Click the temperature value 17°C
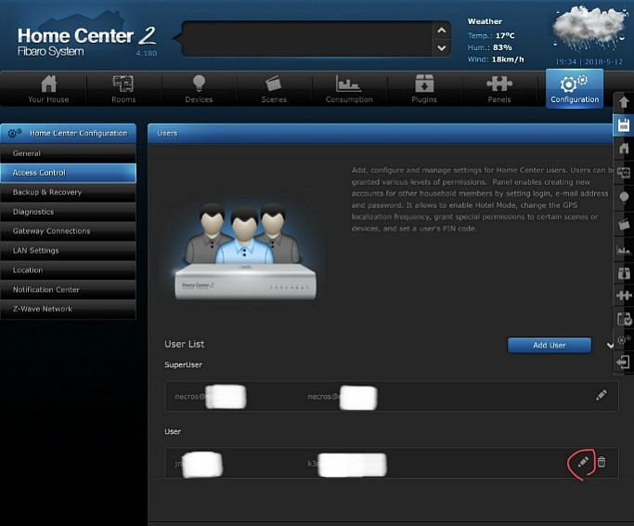 tap(505, 35)
